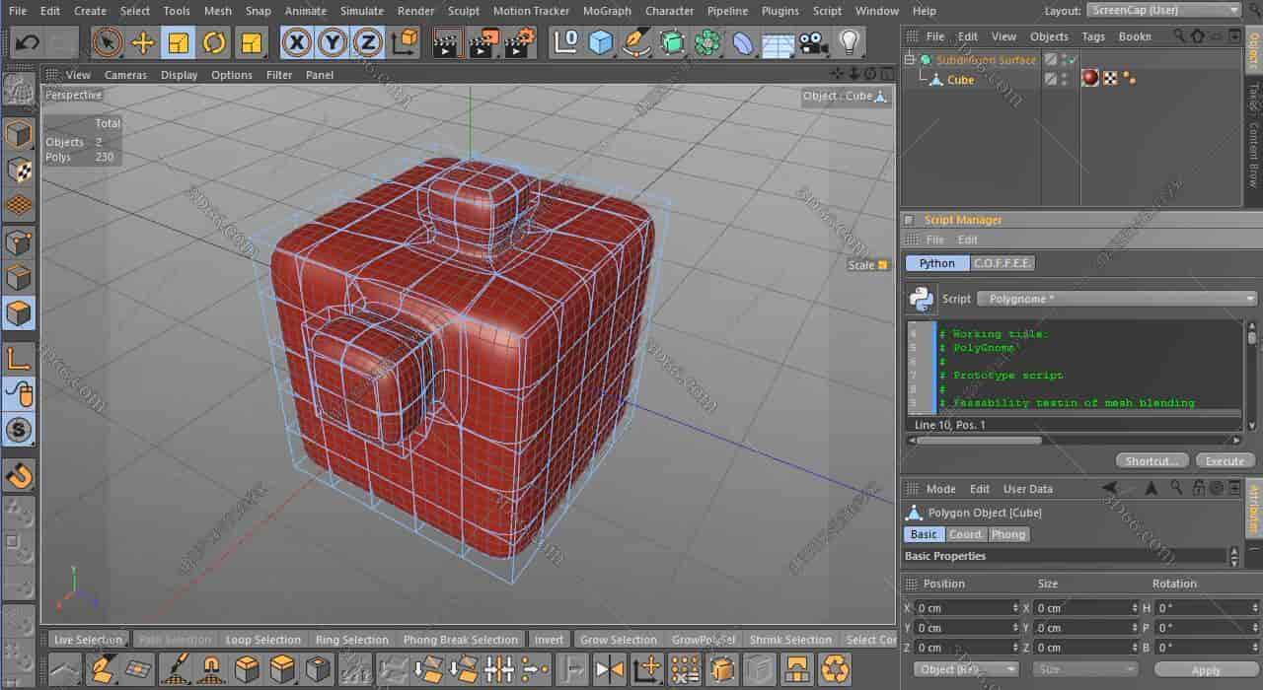The height and width of the screenshot is (690, 1263).
Task: Select the Live Selection tool in the top toolbar
Action: pyautogui.click(x=107, y=42)
